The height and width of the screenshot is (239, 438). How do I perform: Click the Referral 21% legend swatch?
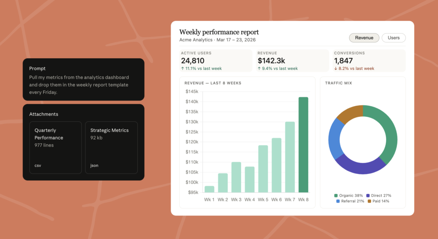pyautogui.click(x=338, y=201)
